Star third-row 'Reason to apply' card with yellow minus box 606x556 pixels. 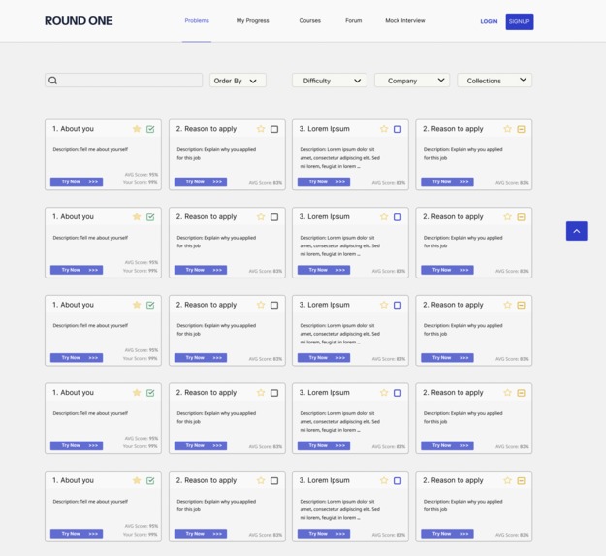(507, 305)
